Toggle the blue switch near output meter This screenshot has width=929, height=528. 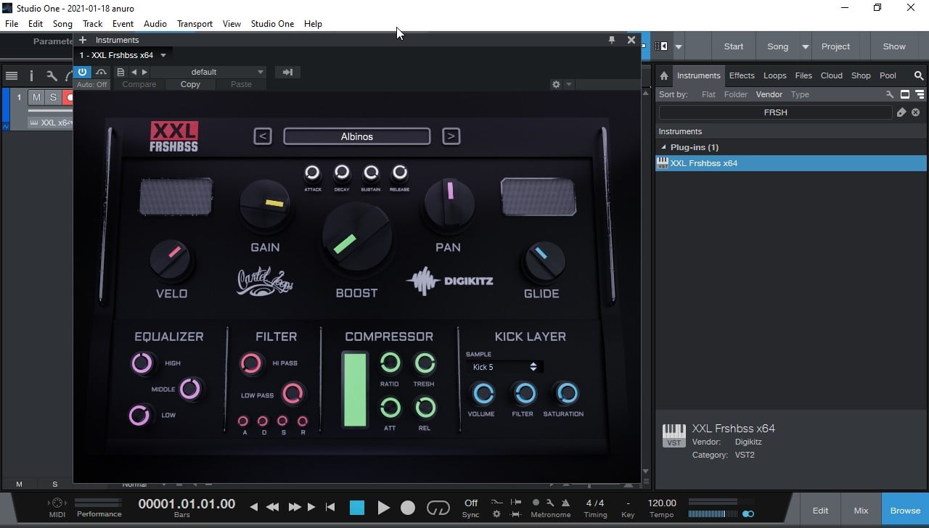click(748, 514)
